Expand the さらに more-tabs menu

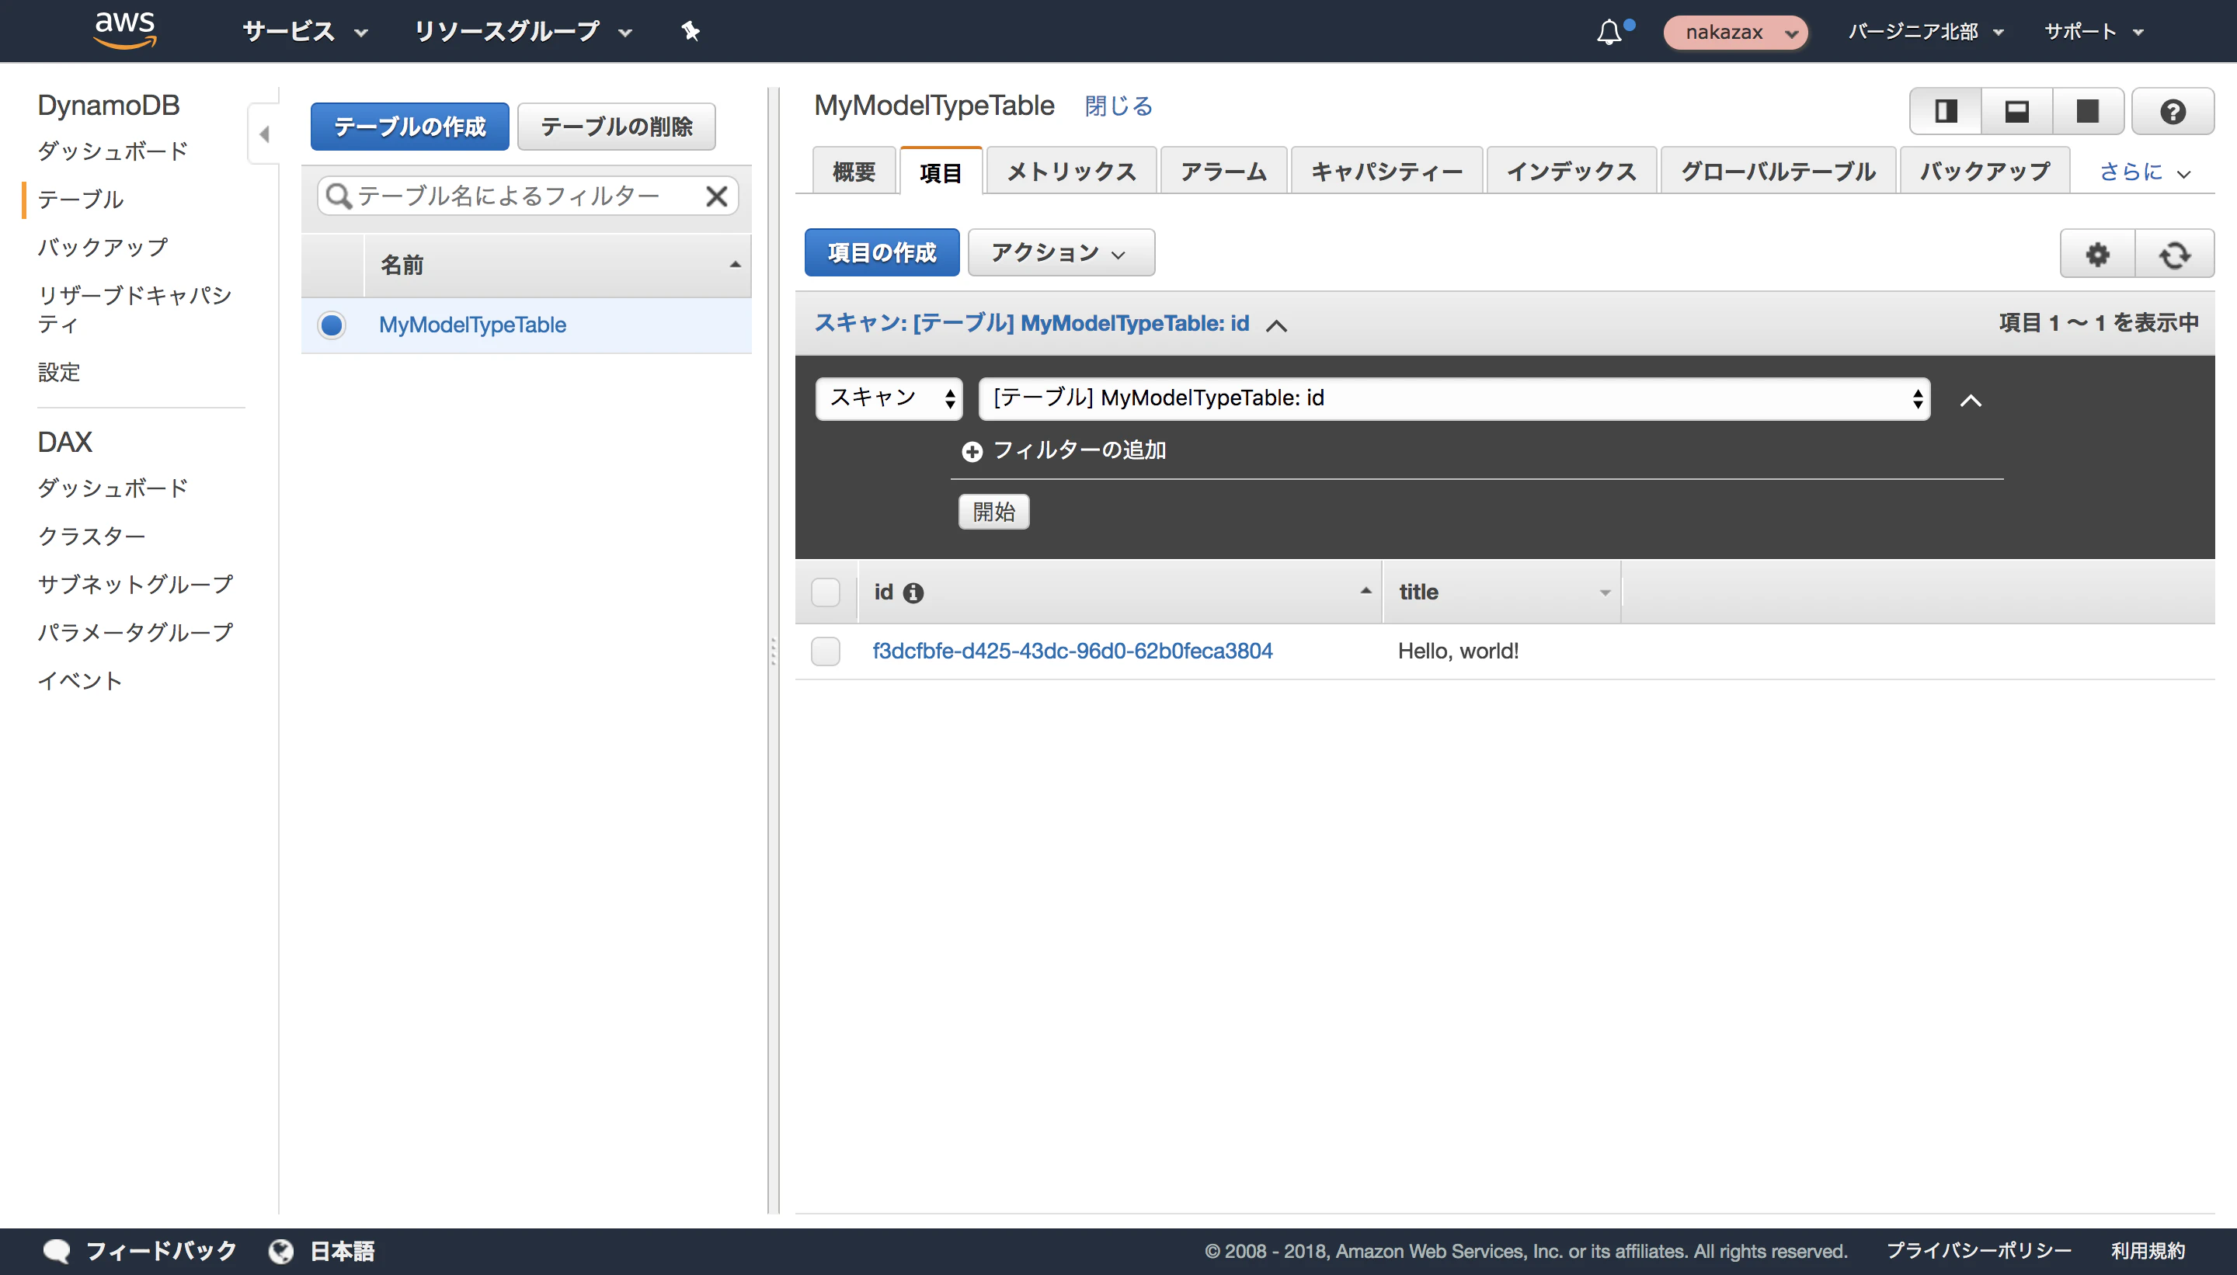point(2144,172)
